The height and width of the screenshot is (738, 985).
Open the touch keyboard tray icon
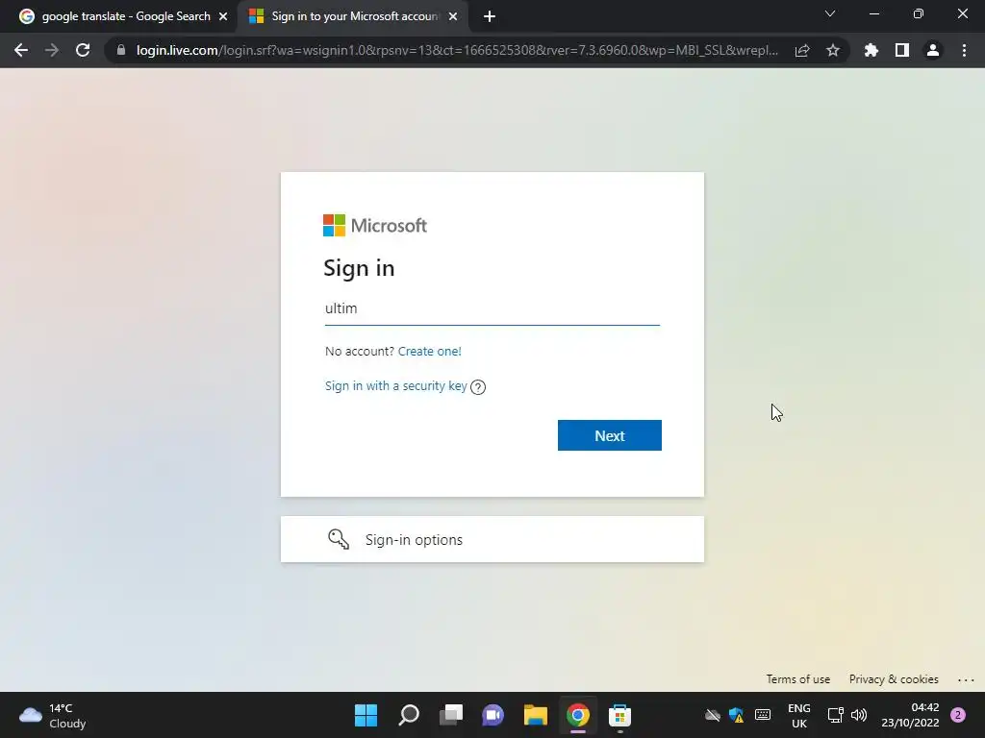763,715
